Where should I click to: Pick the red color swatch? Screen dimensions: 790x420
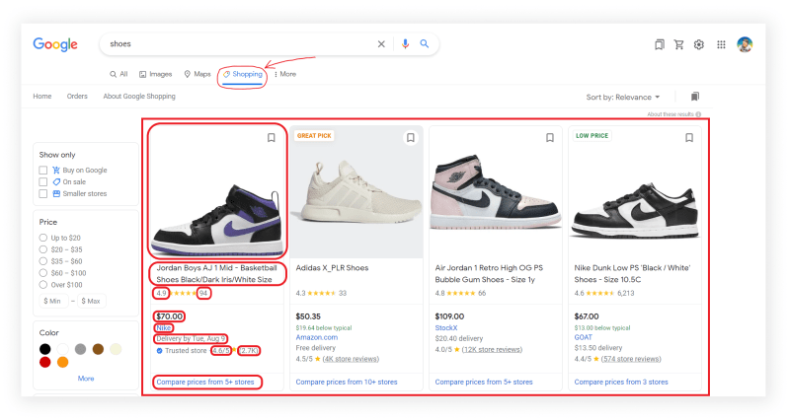coord(45,362)
